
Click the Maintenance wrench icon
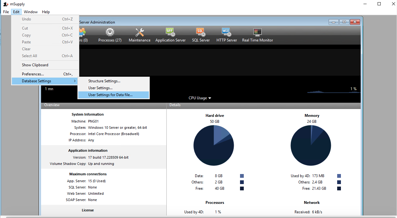coord(139,32)
